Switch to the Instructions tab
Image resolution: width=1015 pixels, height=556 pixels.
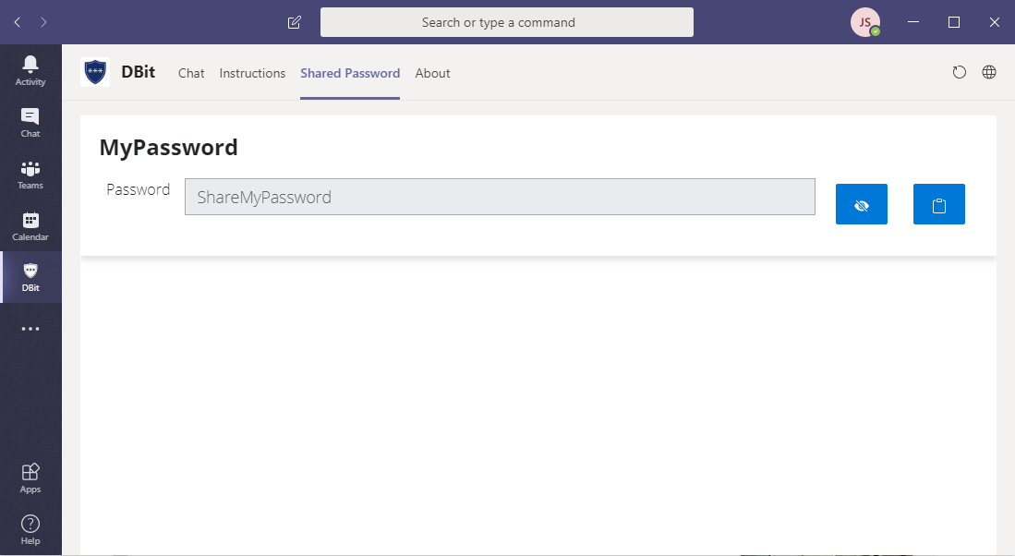(x=252, y=73)
